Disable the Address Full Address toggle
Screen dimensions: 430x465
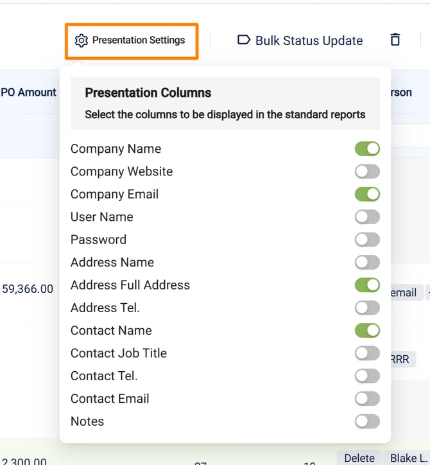(367, 285)
